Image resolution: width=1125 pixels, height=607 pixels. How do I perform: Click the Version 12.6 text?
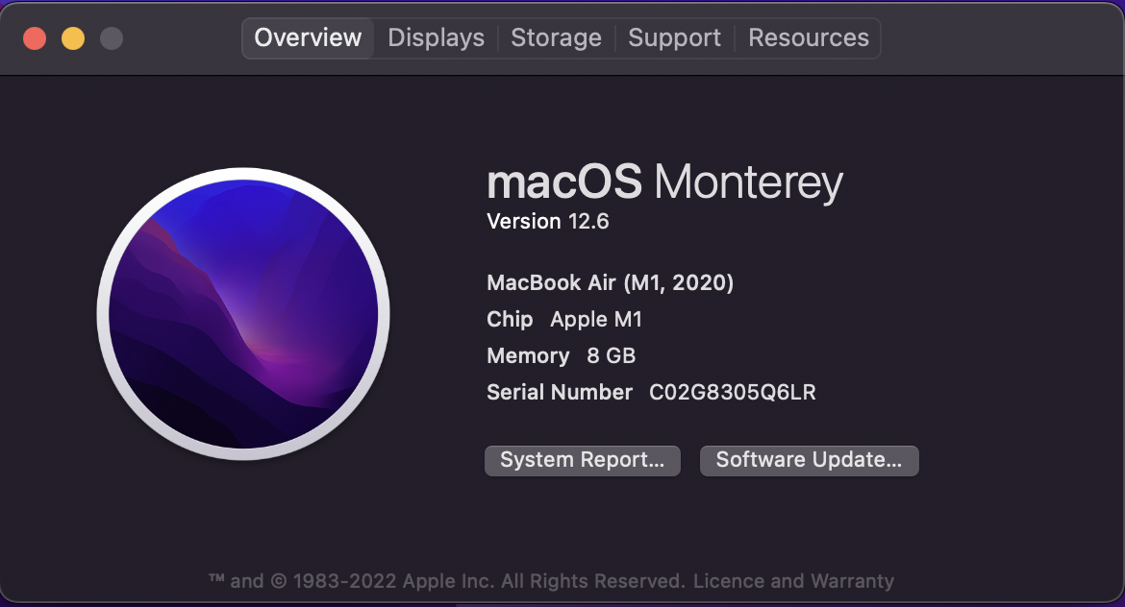click(548, 221)
